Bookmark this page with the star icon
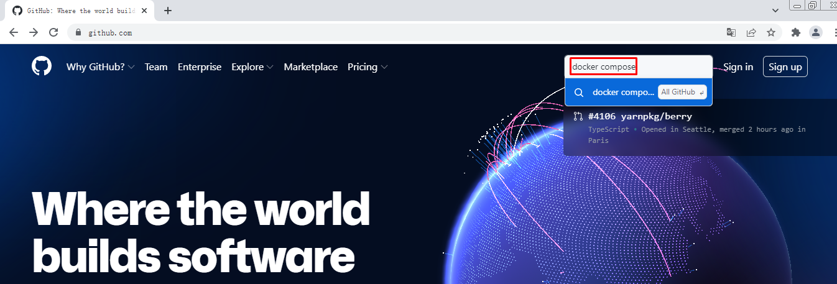Viewport: 837px width, 284px height. [x=771, y=33]
